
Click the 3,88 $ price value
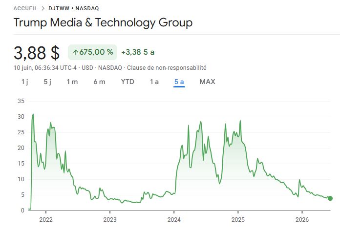pos(37,53)
